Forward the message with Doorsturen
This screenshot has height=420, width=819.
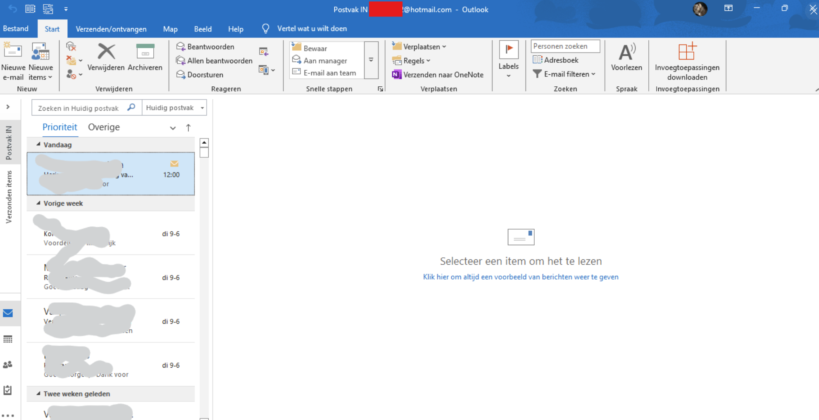[200, 75]
